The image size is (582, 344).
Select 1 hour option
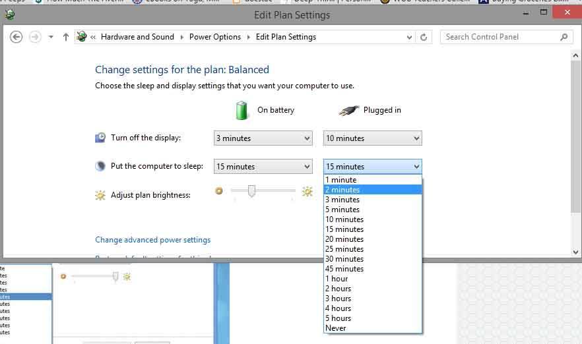coord(373,278)
